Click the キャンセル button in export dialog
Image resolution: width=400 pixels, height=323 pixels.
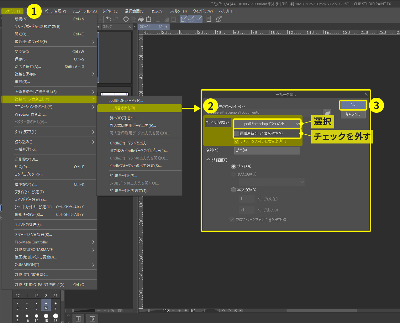[x=353, y=114]
